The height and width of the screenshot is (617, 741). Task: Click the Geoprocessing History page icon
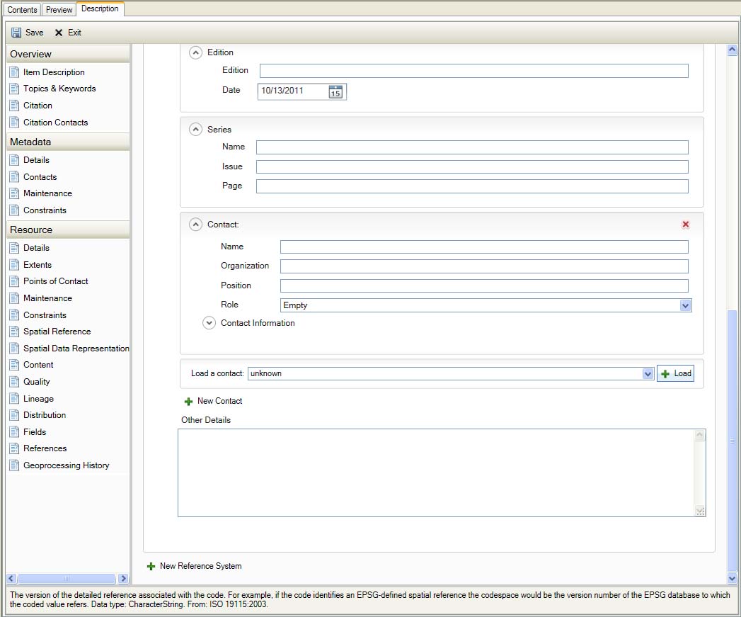[14, 465]
